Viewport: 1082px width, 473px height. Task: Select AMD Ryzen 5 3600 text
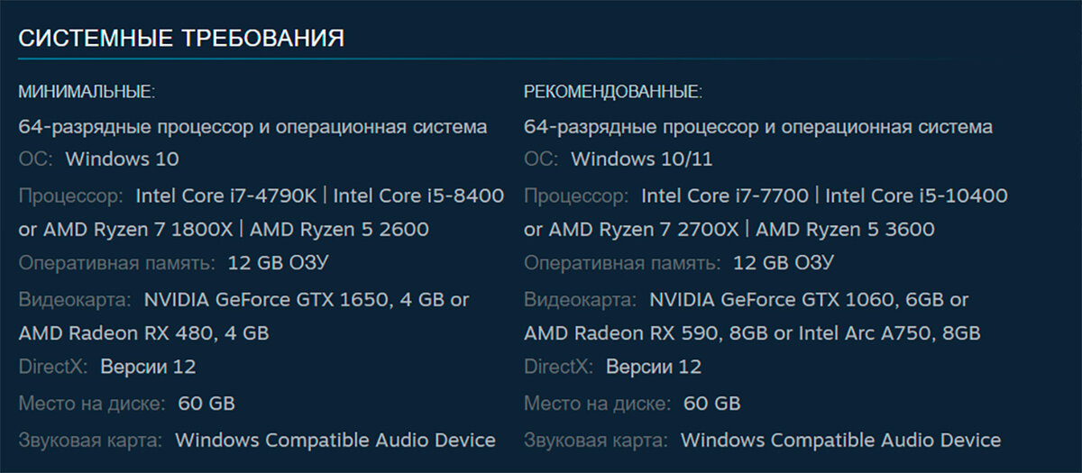pyautogui.click(x=845, y=230)
